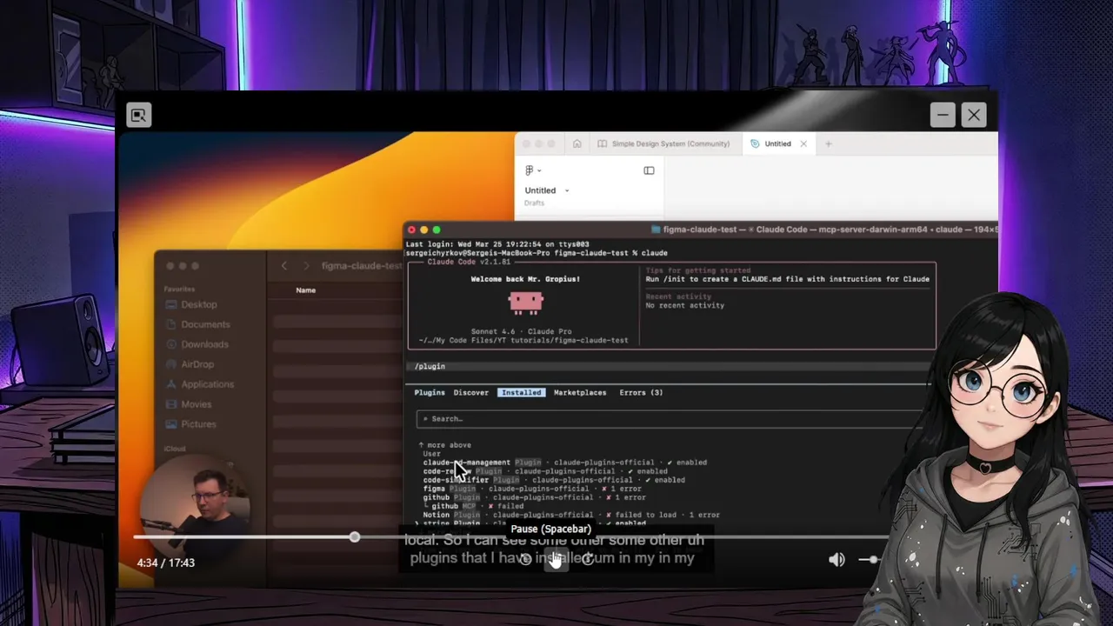1113x626 pixels.
Task: Add a new Figma tab with plus
Action: pos(828,143)
